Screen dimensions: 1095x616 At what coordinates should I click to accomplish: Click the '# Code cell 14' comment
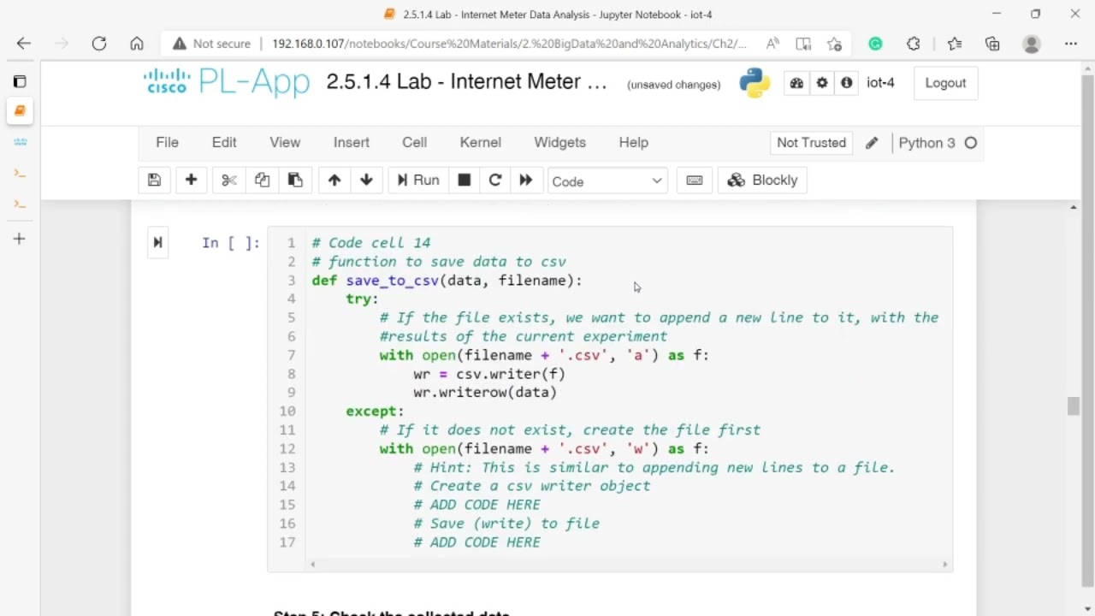(x=371, y=243)
